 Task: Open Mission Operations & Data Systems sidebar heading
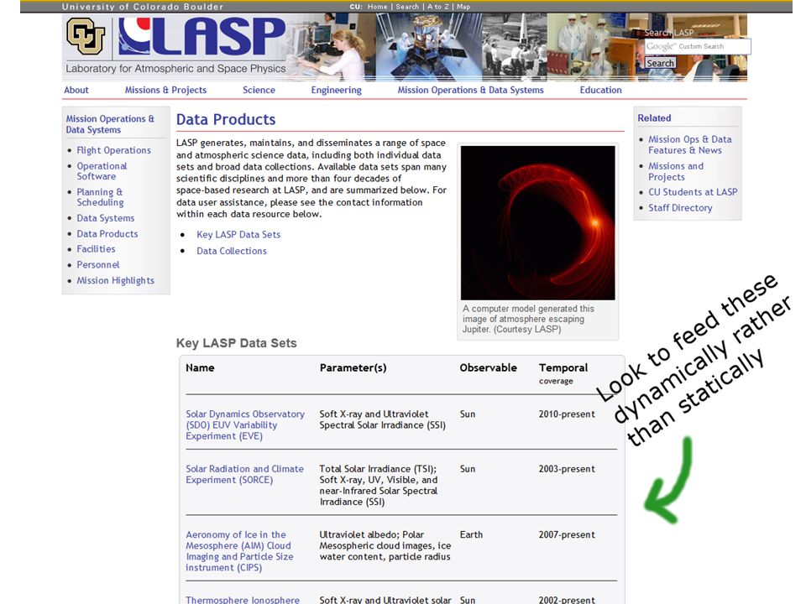[110, 124]
